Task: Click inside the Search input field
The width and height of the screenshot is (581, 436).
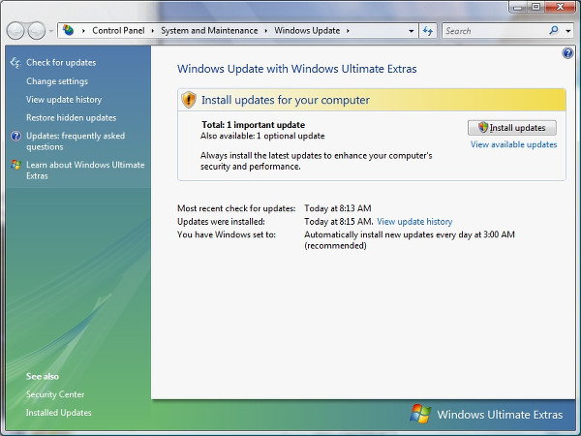Action: (x=494, y=31)
